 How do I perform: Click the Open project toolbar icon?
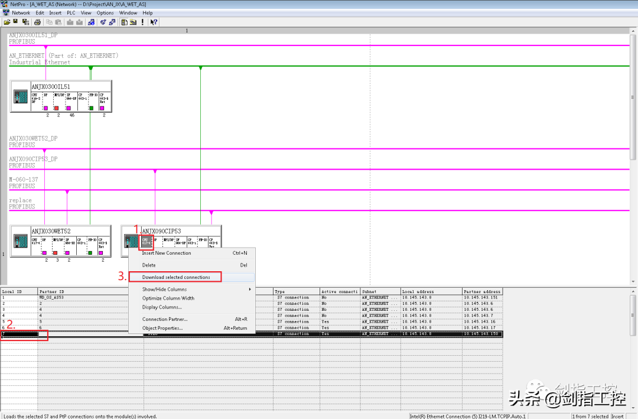pos(6,22)
